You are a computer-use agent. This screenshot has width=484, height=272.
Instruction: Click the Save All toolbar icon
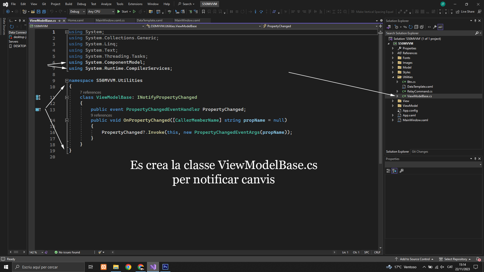pyautogui.click(x=44, y=12)
